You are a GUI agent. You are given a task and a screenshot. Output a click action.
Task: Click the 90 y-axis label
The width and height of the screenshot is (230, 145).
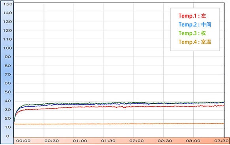(x=8, y=57)
